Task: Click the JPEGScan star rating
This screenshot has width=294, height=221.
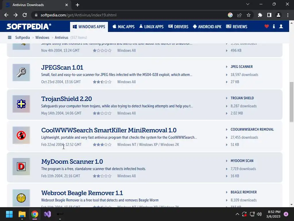Action: click(102, 82)
